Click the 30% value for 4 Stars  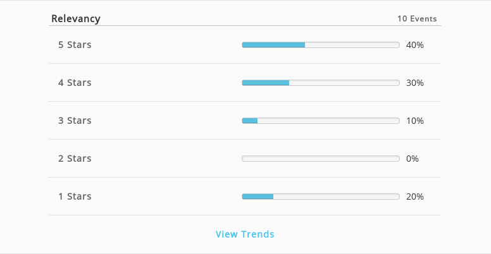415,83
